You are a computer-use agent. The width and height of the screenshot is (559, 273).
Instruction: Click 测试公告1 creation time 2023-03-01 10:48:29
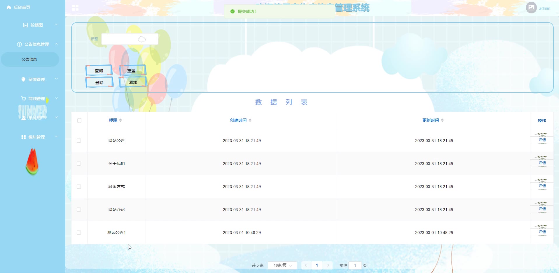[242, 233]
